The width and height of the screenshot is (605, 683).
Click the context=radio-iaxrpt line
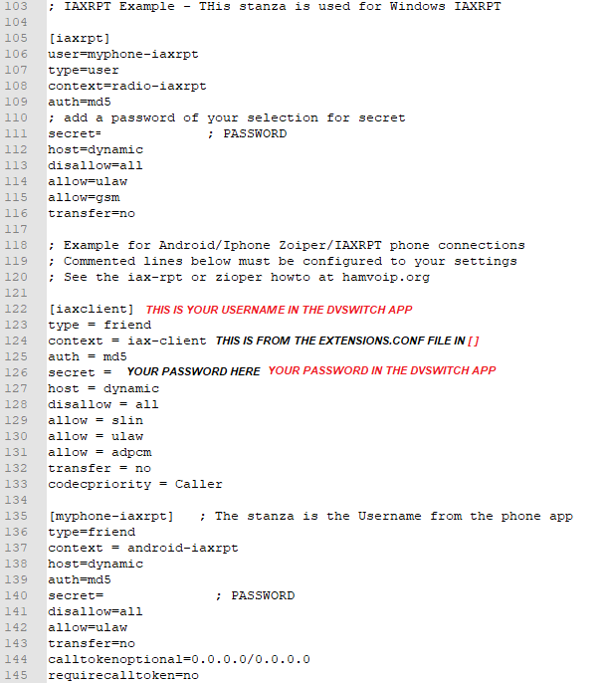click(x=127, y=87)
